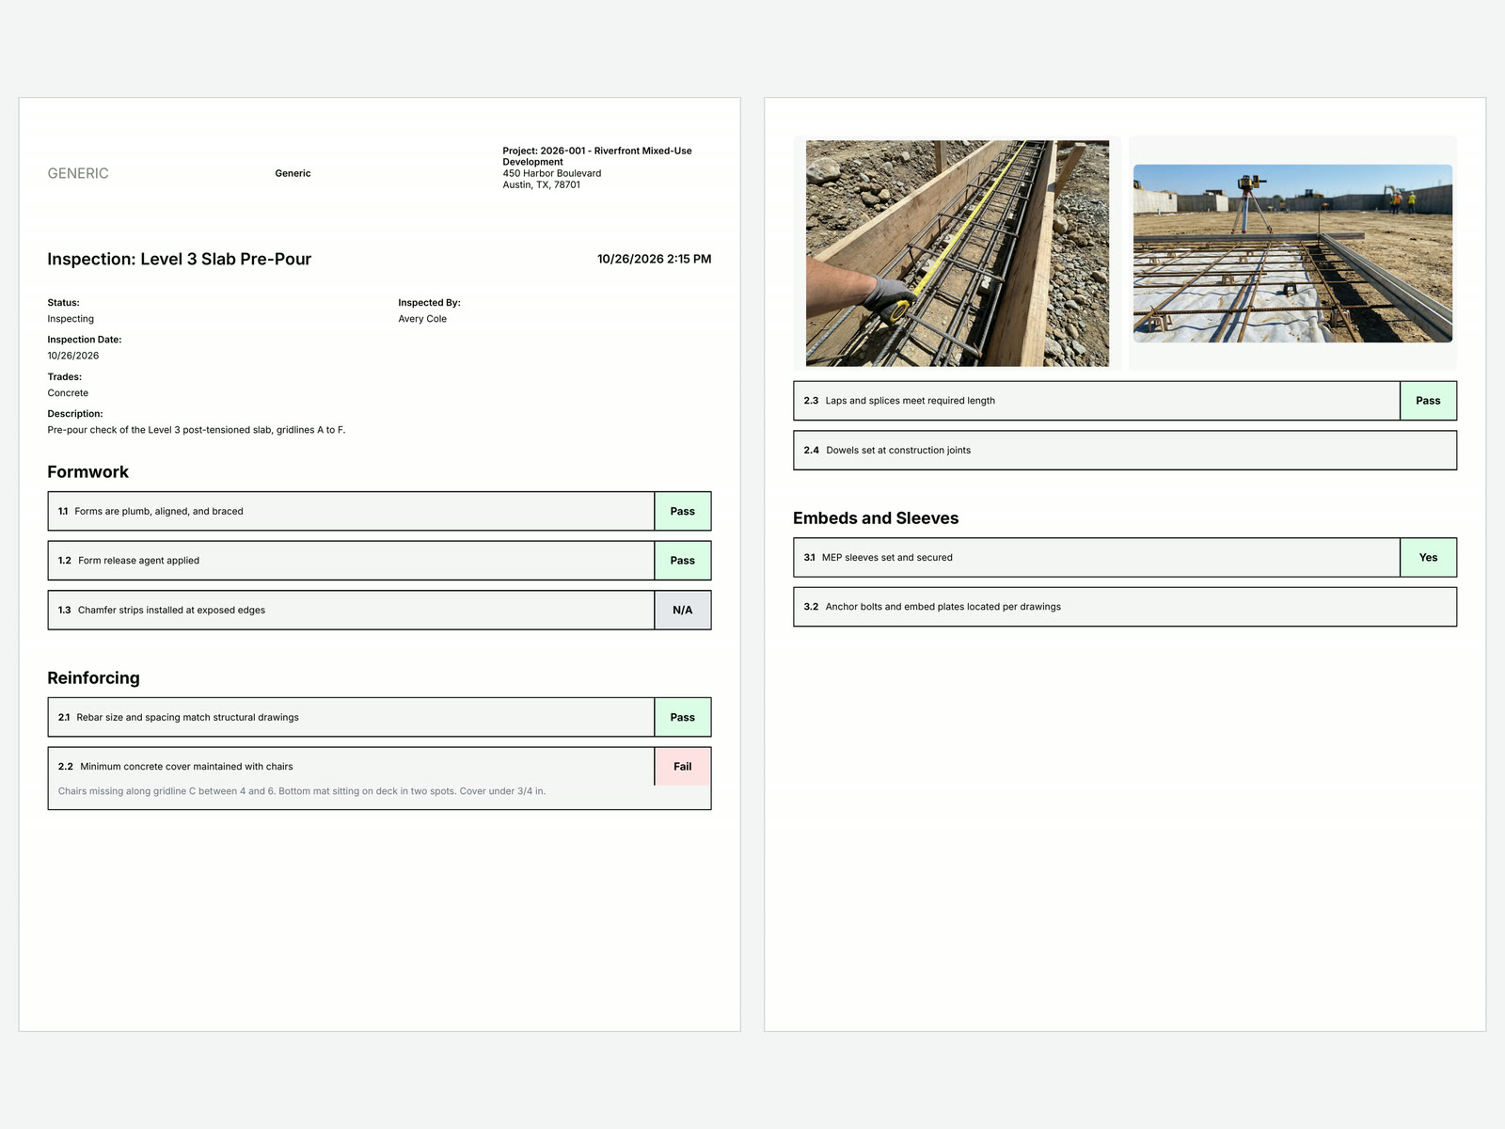Open the rebar tape-measure photo thumbnail
The image size is (1505, 1129).
tap(958, 253)
